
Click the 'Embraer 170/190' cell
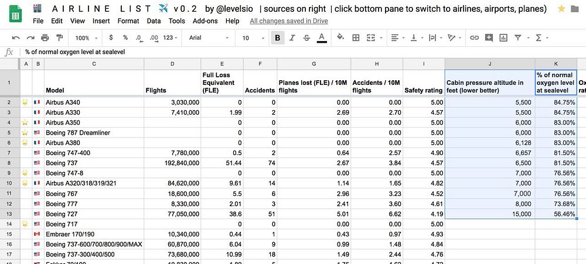pyautogui.click(x=94, y=234)
